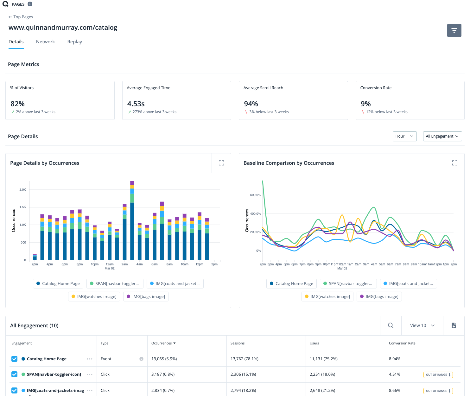Open the View 10 rows dropdown

422,325
